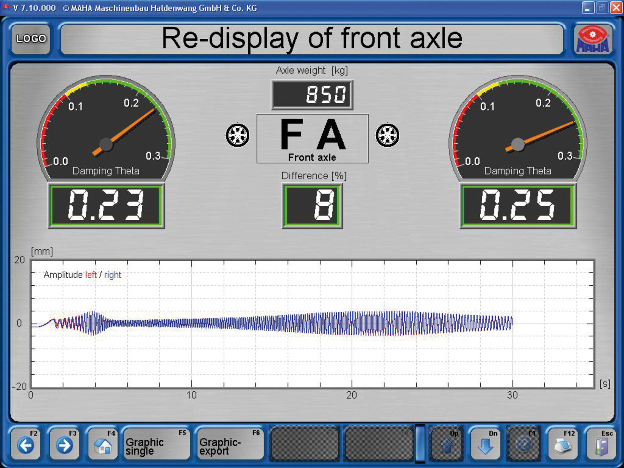Click the left wheel icon

(x=238, y=135)
